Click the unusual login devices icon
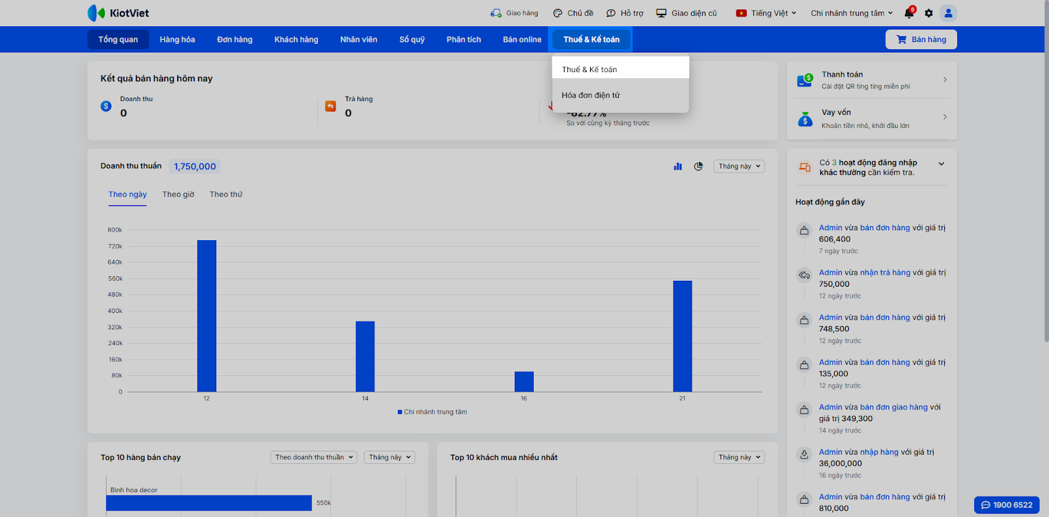 (x=804, y=167)
